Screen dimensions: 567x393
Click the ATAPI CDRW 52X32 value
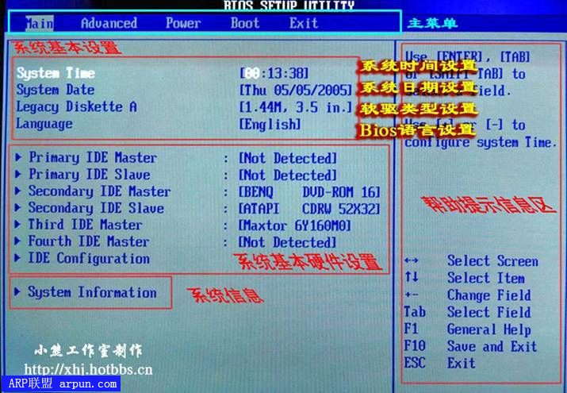click(309, 209)
